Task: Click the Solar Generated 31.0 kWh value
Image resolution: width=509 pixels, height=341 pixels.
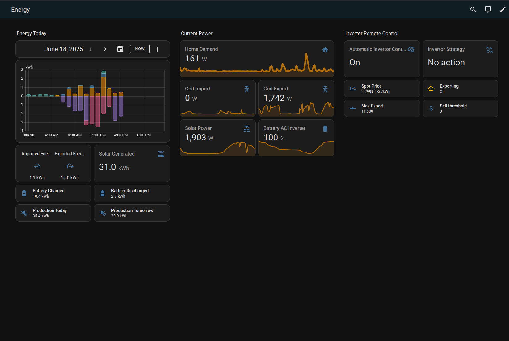Action: point(114,167)
